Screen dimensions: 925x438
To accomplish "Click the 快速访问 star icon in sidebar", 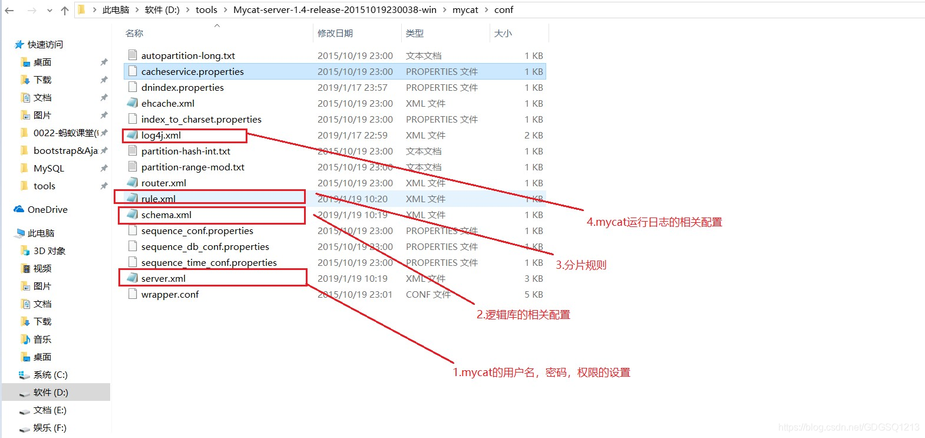I will pyautogui.click(x=19, y=44).
